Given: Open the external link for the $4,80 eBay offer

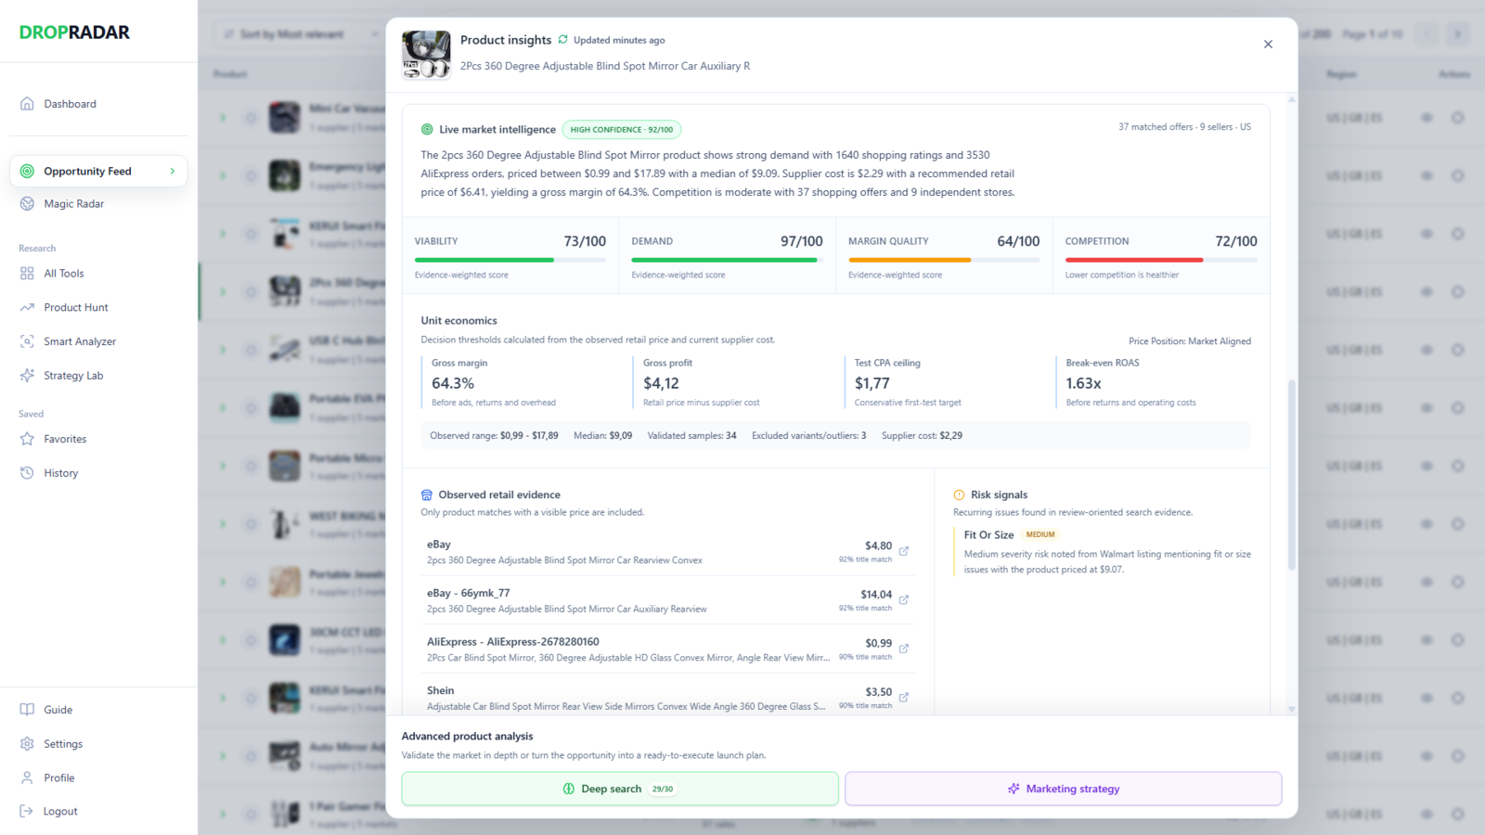Looking at the screenshot, I should (904, 551).
